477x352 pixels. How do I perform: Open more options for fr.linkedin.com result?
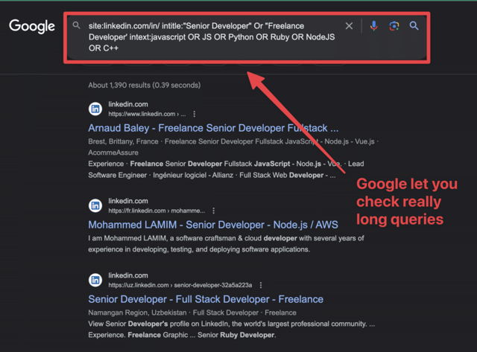[214, 211]
